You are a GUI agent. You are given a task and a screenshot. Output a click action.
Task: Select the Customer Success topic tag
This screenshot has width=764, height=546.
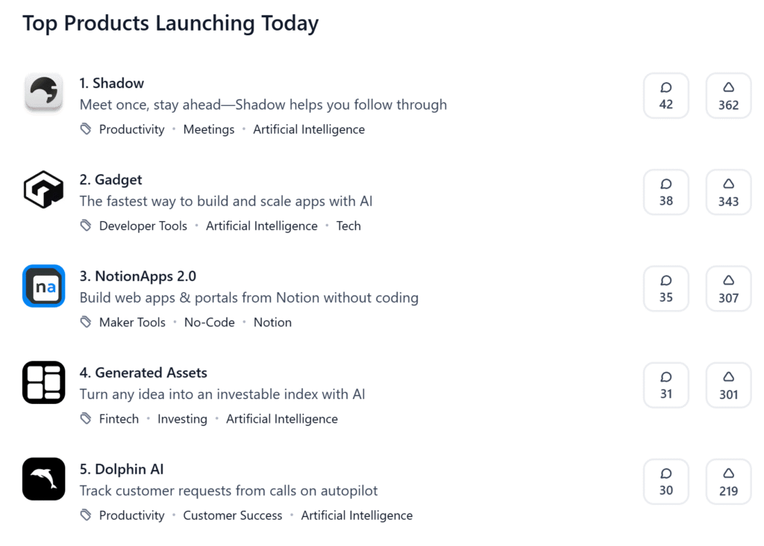pos(233,515)
